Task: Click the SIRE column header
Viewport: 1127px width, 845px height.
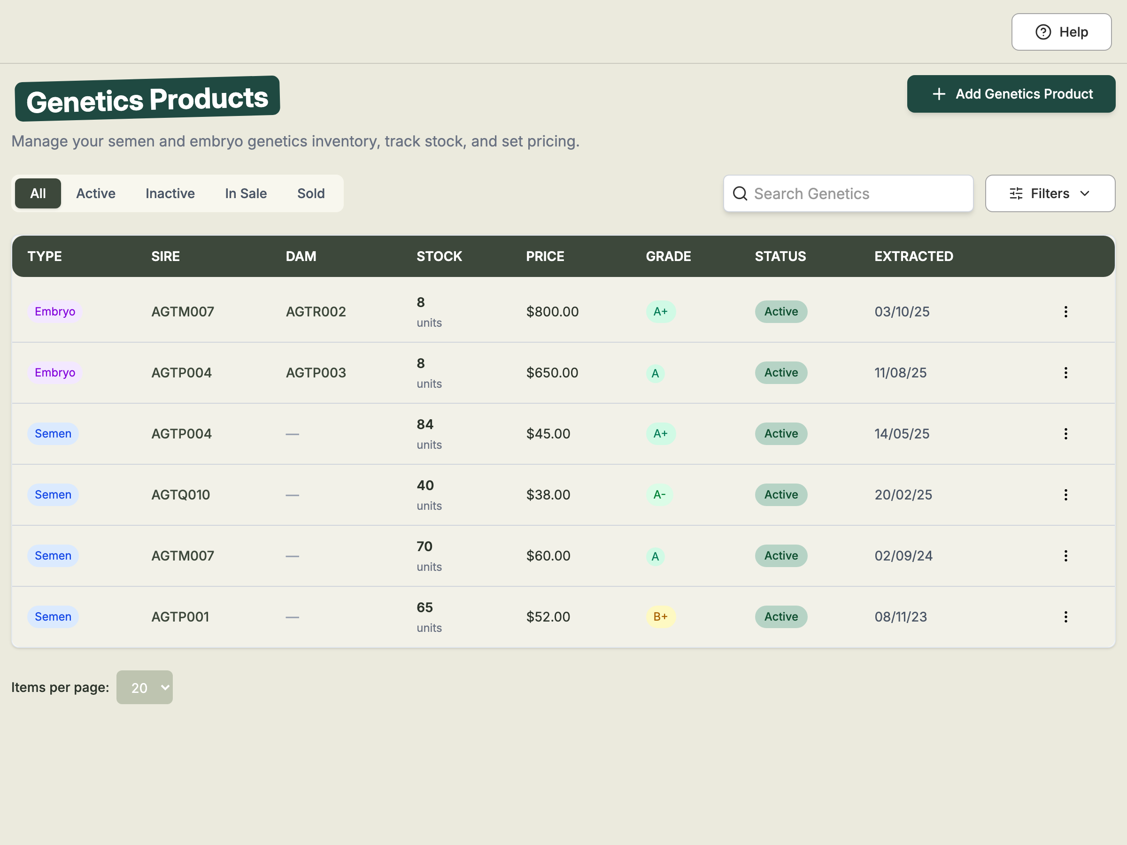Action: (x=166, y=256)
